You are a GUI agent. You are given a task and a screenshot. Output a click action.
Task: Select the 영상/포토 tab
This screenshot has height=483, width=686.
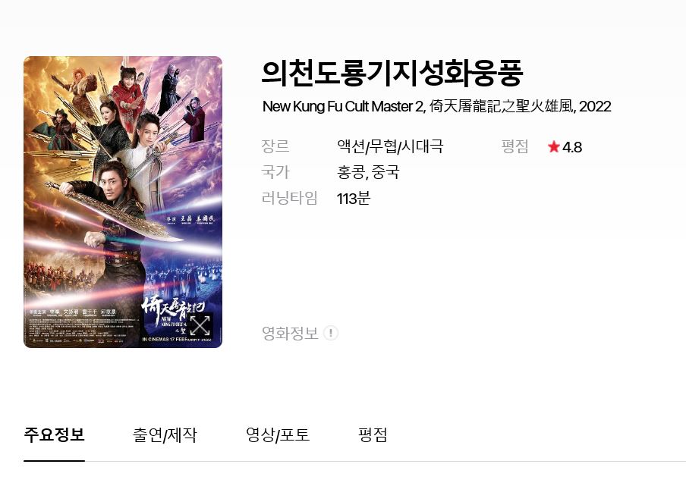[278, 434]
